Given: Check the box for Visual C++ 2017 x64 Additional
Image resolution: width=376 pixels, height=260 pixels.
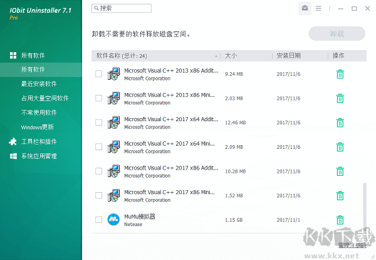Looking at the screenshot, I should (98, 122).
